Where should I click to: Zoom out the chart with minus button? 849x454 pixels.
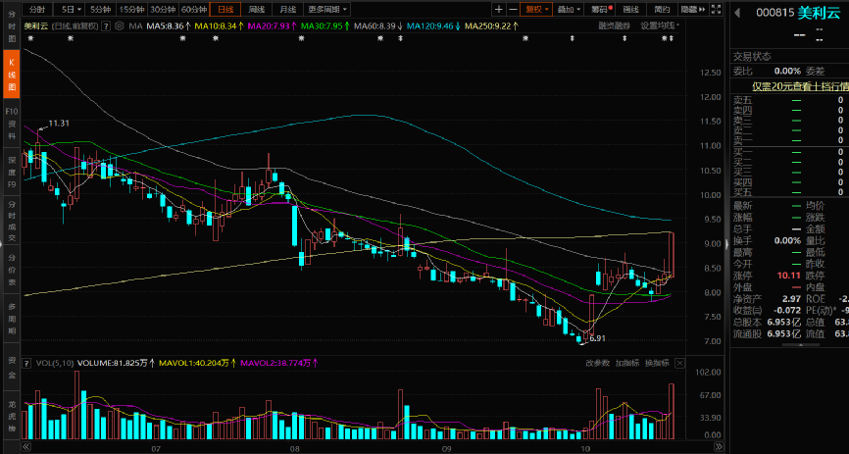pyautogui.click(x=512, y=9)
